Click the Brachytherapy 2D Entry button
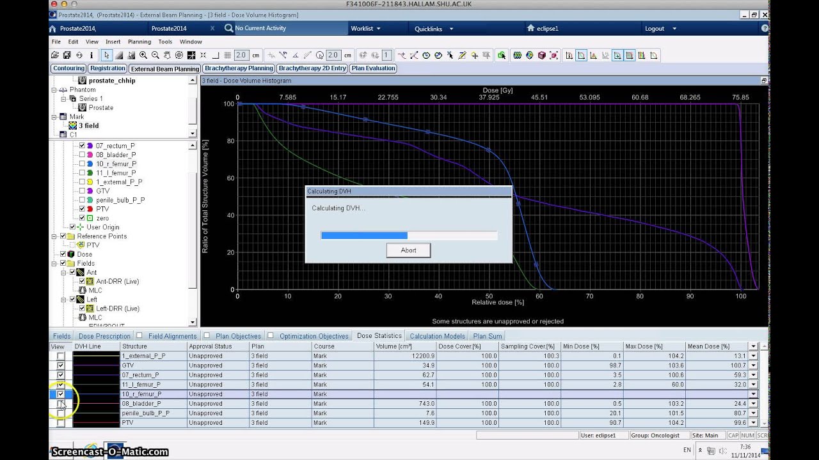Image resolution: width=819 pixels, height=460 pixels. 312,68
